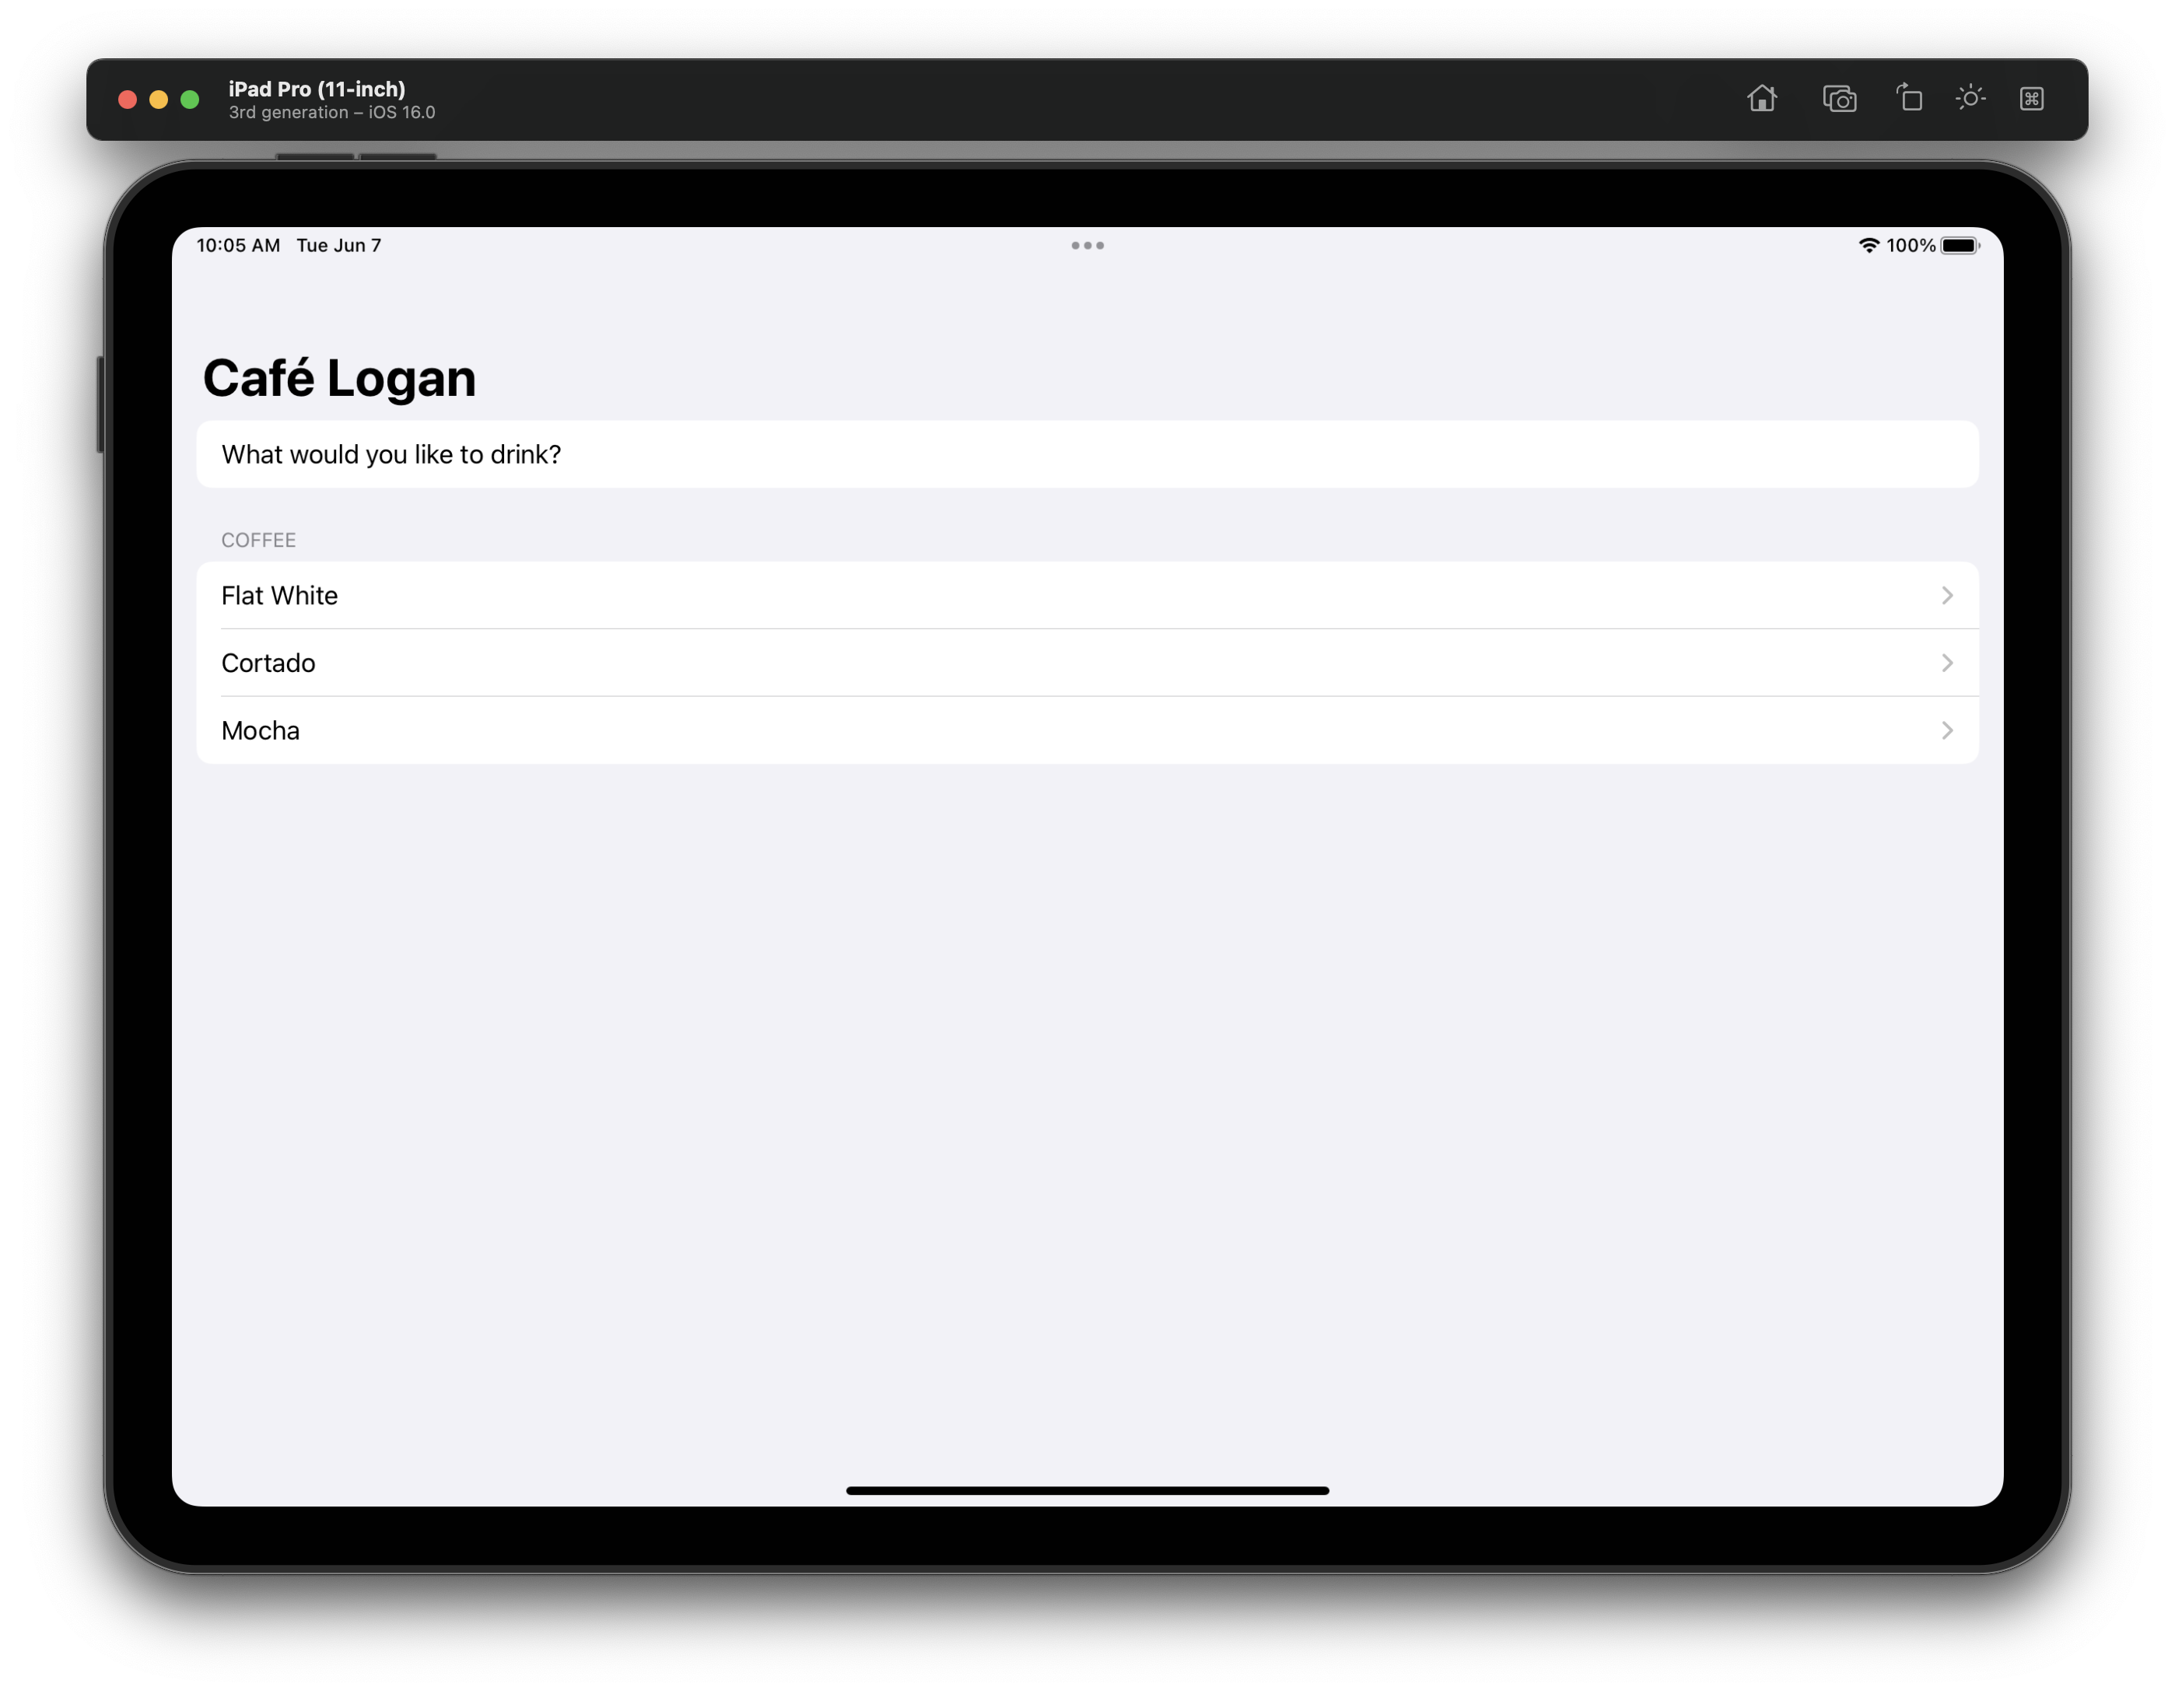Screen dimensions: 2175x1708
Task: Click the command key shortcut icon
Action: tap(2031, 99)
